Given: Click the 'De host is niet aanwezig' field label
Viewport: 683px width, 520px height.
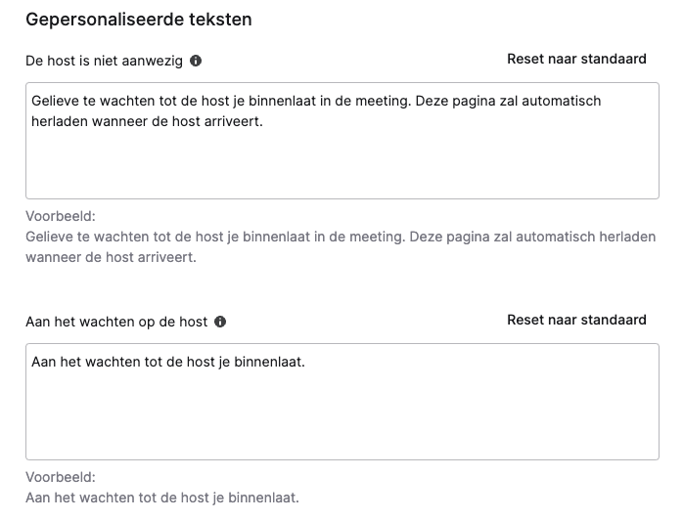Looking at the screenshot, I should pos(104,61).
